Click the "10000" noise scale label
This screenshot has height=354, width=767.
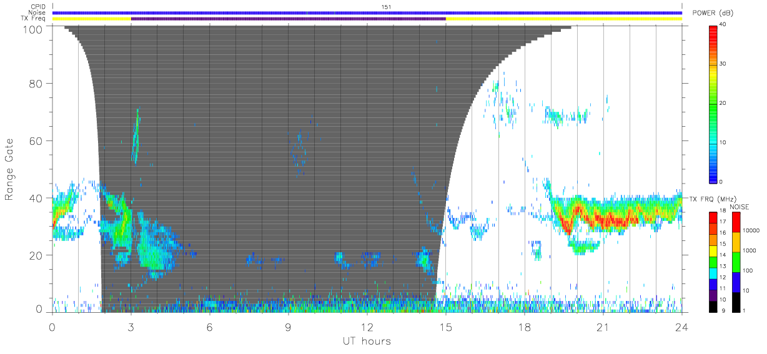tap(751, 230)
